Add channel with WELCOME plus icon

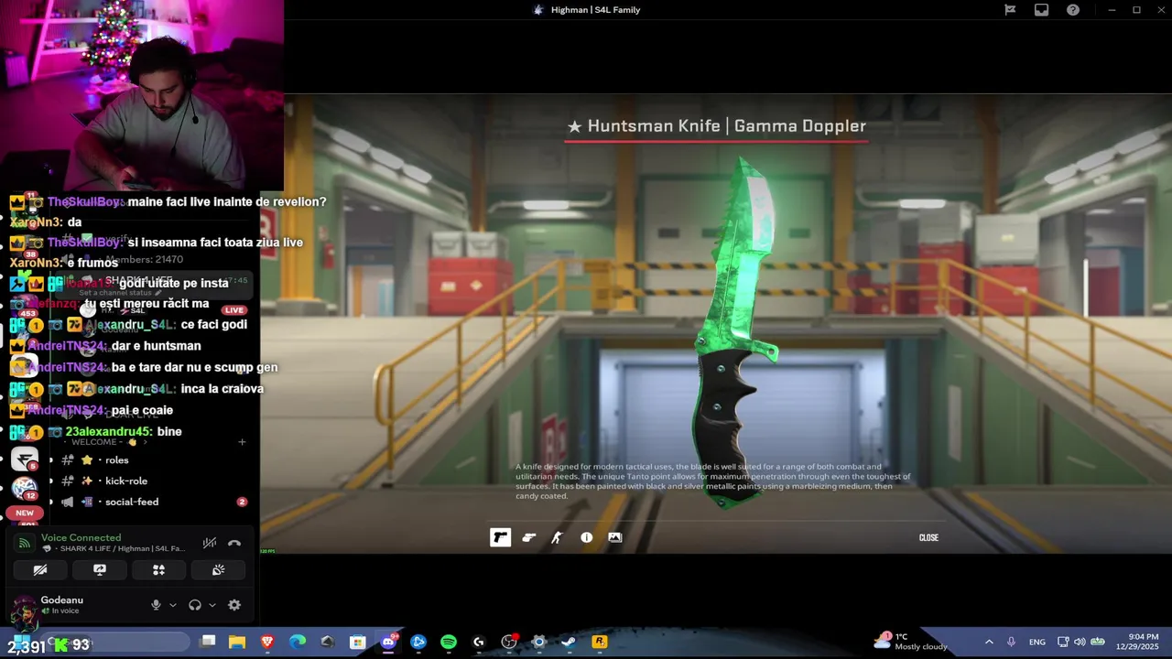pyautogui.click(x=242, y=442)
